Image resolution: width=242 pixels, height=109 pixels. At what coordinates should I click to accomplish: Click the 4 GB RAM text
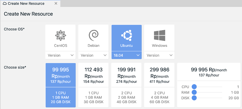pyautogui.click(x=159, y=97)
